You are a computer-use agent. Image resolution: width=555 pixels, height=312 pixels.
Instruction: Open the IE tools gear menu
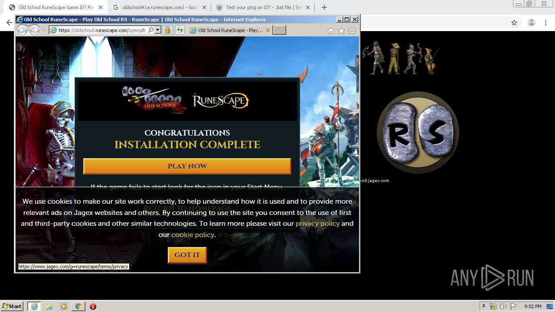coord(352,31)
